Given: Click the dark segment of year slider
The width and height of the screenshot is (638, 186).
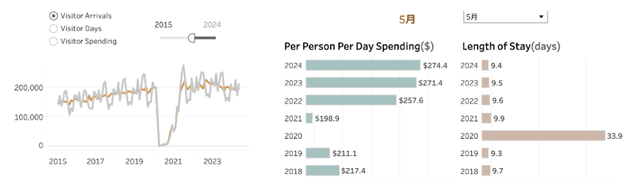Looking at the screenshot, I should (x=205, y=38).
